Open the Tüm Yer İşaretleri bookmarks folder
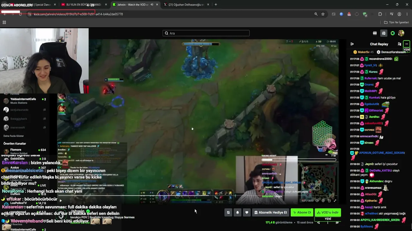The height and width of the screenshot is (231, 412). pos(397,22)
